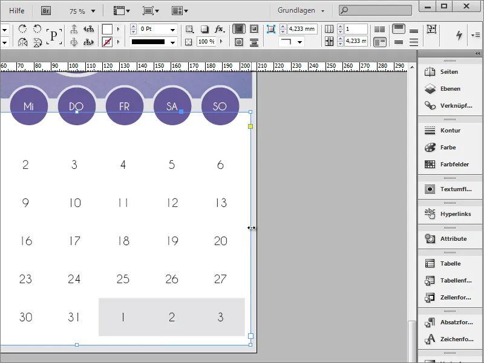
Task: Select previous object icon
Action: 88,29
